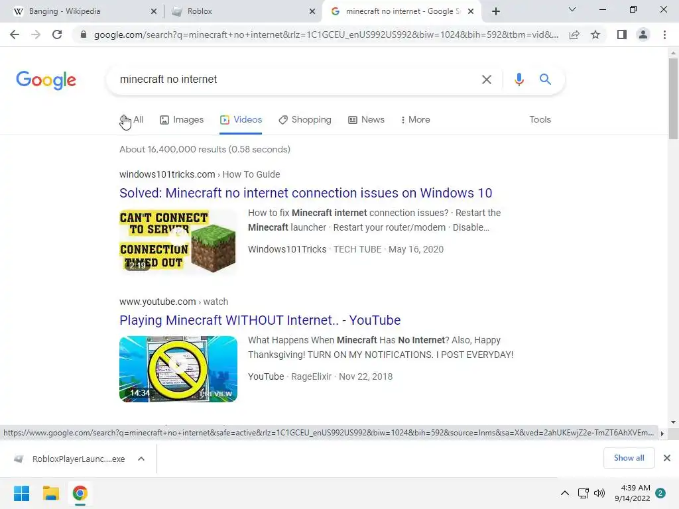
Task: Open the Windows Start menu
Action: [21, 493]
